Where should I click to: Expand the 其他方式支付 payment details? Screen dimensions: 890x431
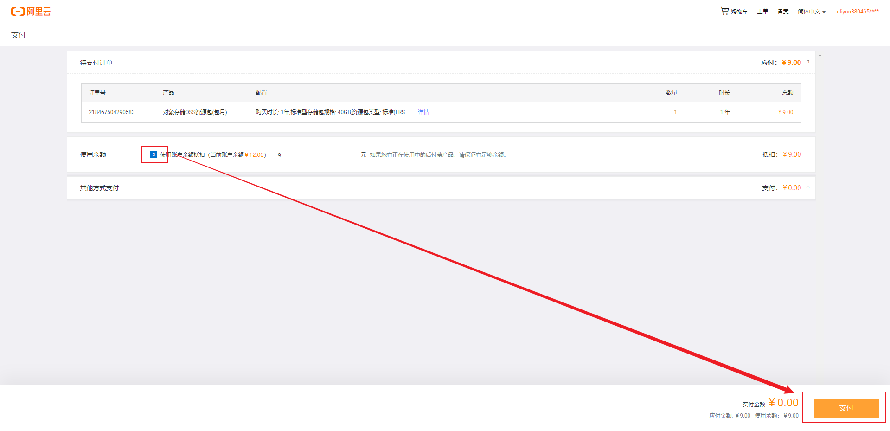click(x=807, y=187)
